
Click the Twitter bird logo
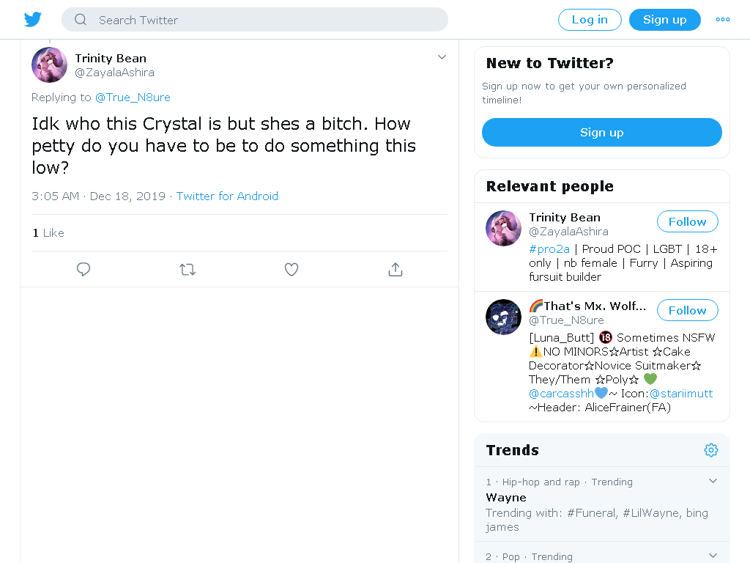click(32, 20)
